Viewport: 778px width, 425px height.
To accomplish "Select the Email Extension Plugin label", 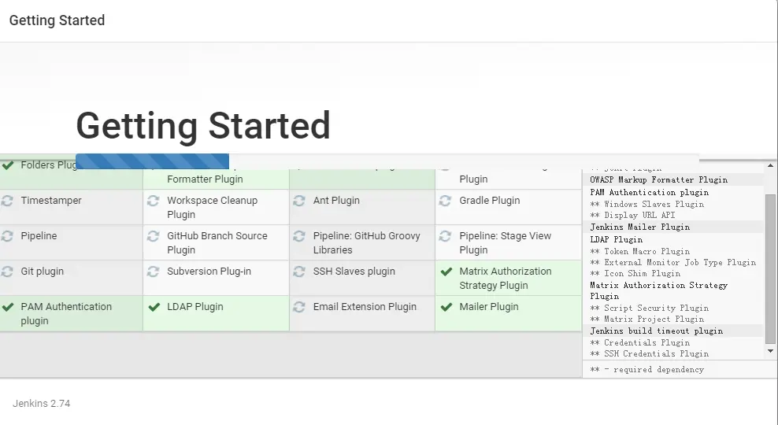I will coord(365,307).
